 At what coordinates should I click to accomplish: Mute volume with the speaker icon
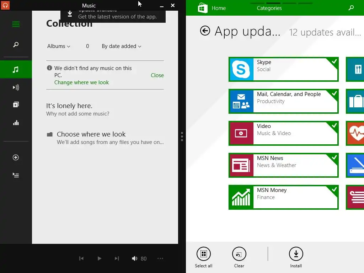click(134, 258)
